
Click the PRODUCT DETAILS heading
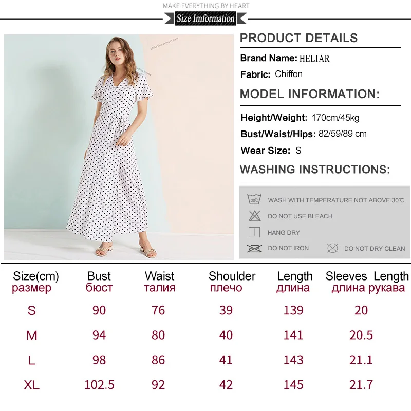coord(298,38)
